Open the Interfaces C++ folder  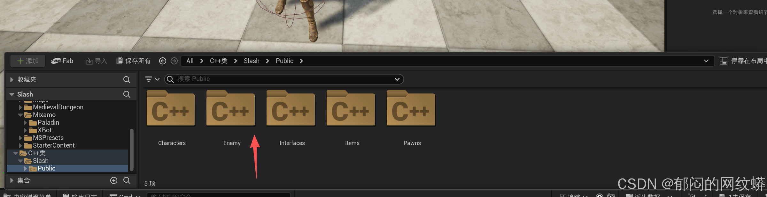[x=291, y=108]
